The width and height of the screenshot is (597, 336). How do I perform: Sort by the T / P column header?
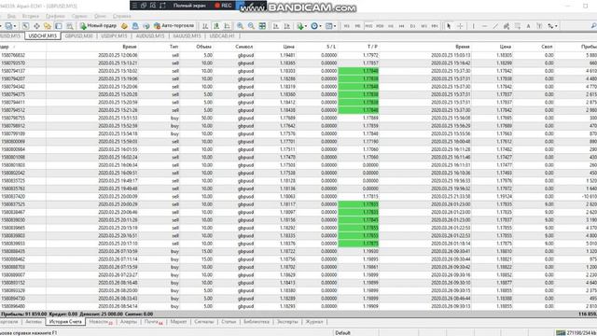coord(372,47)
